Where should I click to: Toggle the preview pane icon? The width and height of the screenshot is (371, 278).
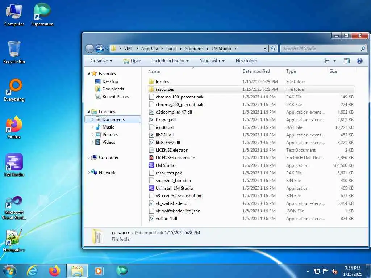tap(347, 61)
